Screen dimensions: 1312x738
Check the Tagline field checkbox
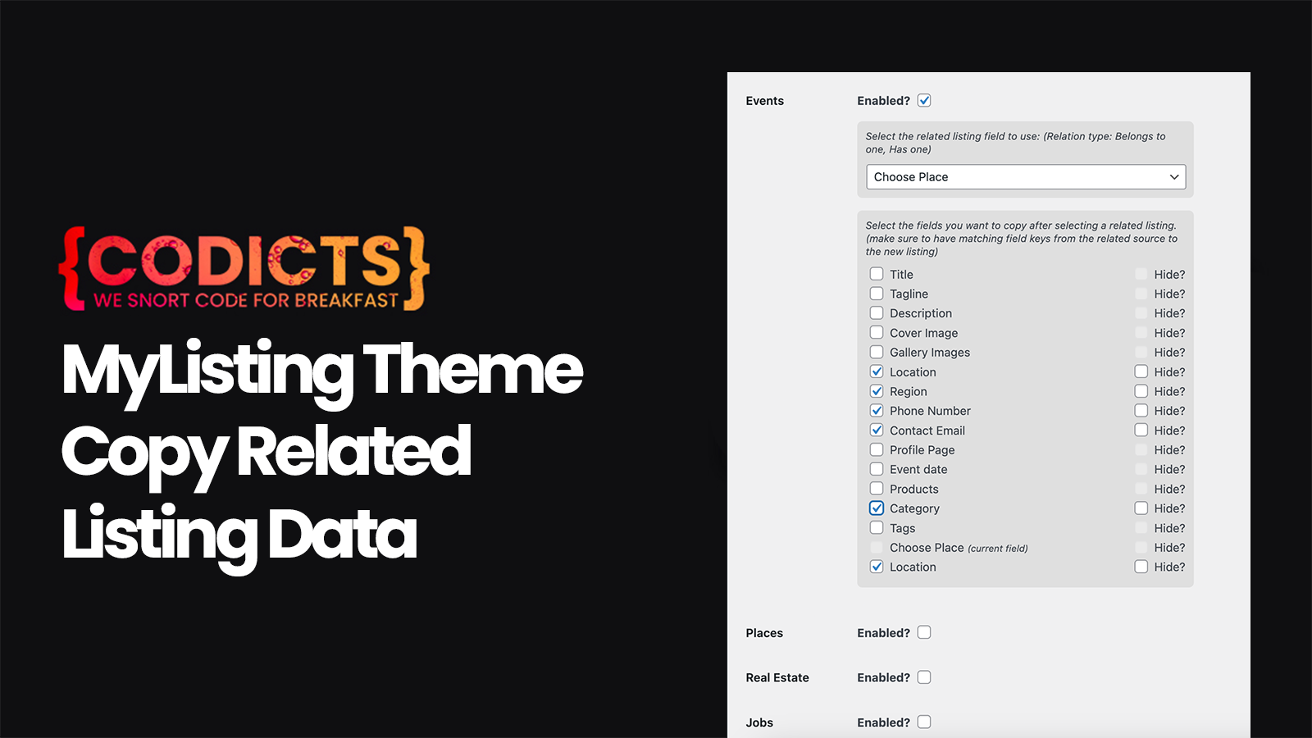pos(877,294)
